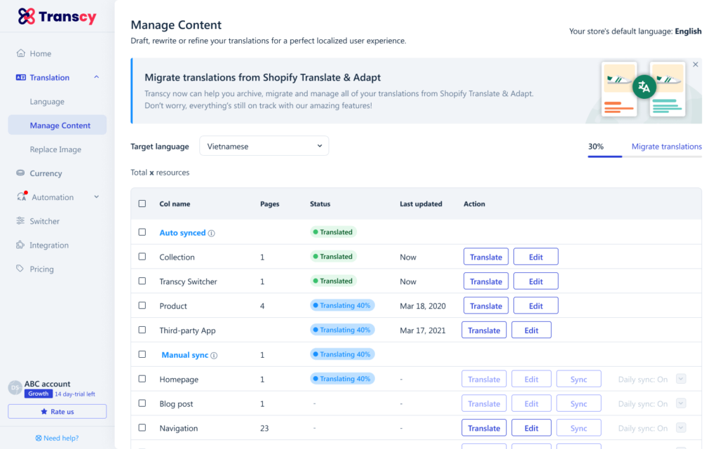Click Sync for the Homepage row
The width and height of the screenshot is (718, 449).
tap(578, 379)
